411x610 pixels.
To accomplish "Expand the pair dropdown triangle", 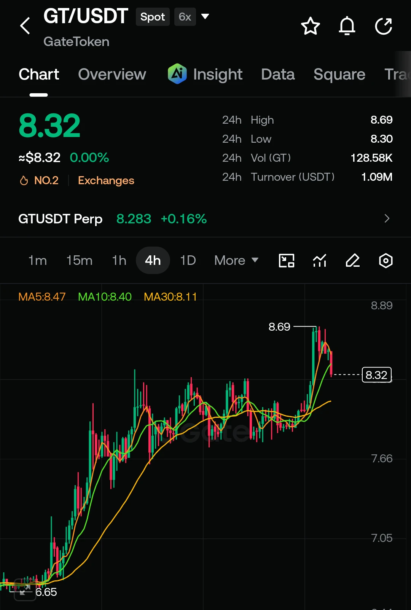I will [205, 16].
